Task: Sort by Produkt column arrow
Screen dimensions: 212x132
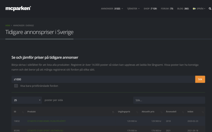Action: click(x=113, y=112)
